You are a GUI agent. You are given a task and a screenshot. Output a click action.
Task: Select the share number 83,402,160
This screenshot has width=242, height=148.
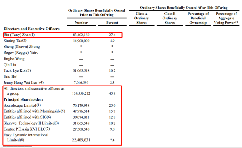tap(81, 35)
